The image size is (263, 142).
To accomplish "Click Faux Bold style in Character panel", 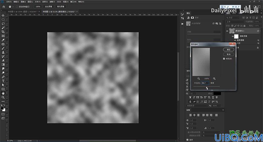I will (x=190, y=97).
